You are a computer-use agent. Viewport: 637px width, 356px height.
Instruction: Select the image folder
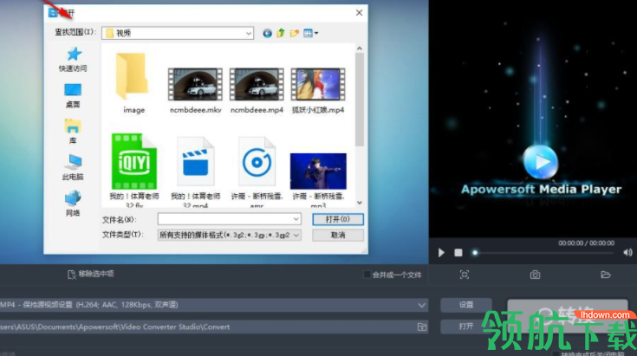click(133, 83)
